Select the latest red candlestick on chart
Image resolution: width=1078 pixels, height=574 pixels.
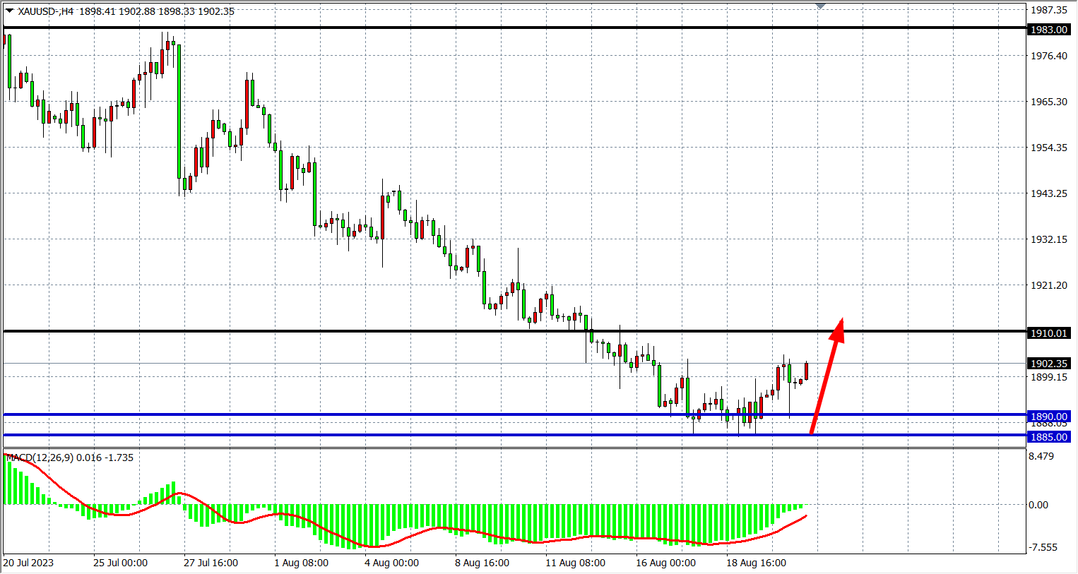pos(806,371)
